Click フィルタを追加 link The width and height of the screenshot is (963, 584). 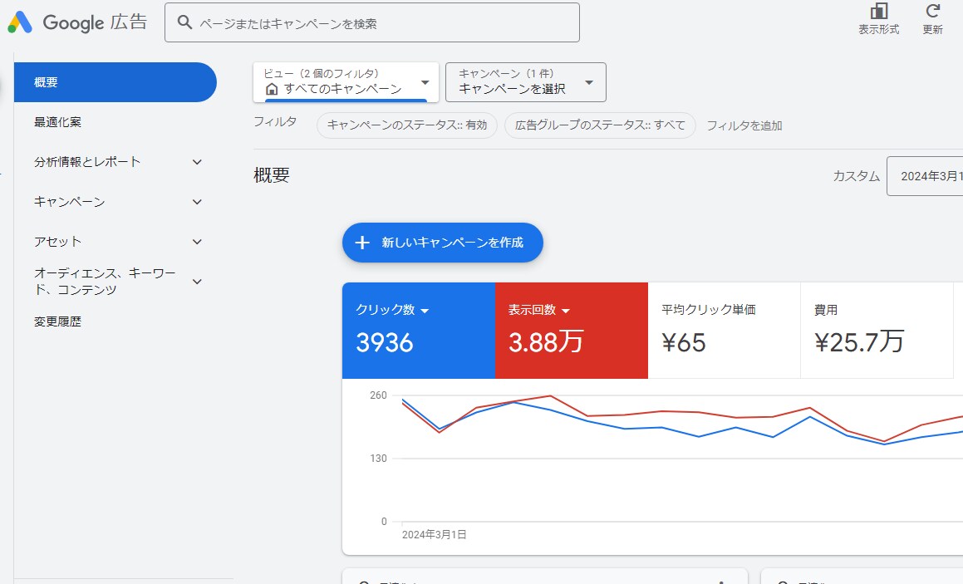744,126
